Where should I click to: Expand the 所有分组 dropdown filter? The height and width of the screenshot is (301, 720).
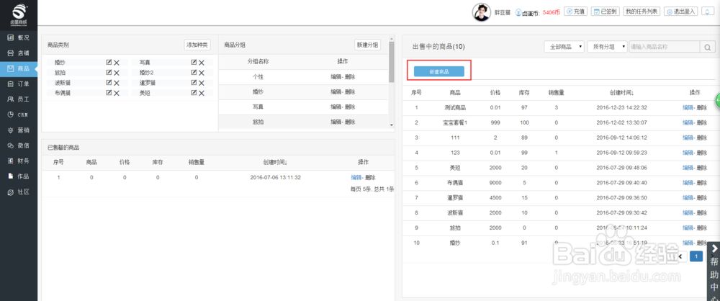tap(607, 46)
